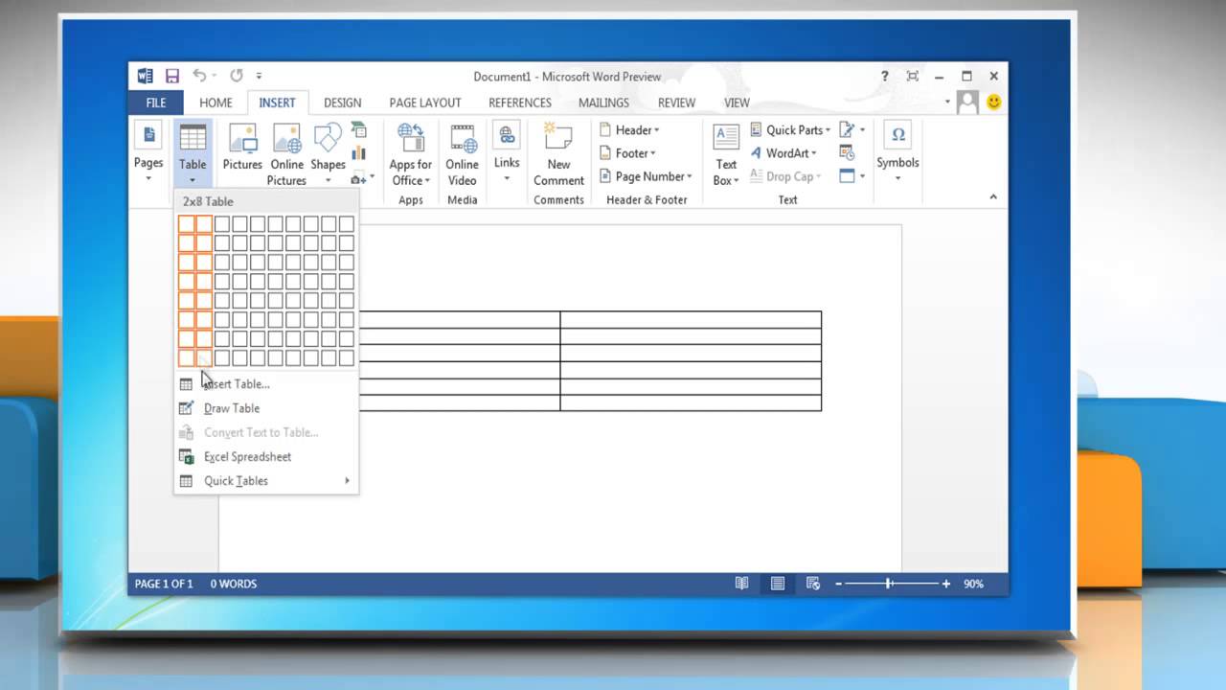
Task: Click the smiley feedback icon
Action: (994, 102)
